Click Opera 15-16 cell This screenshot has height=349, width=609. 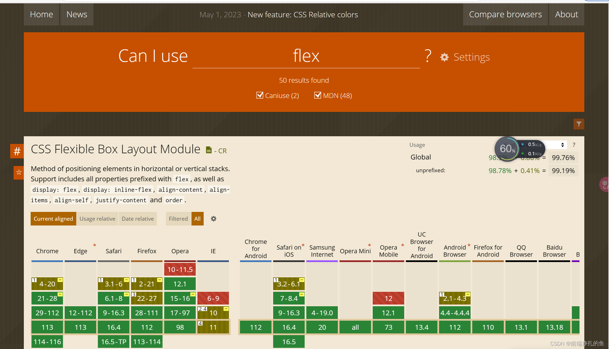coord(180,298)
